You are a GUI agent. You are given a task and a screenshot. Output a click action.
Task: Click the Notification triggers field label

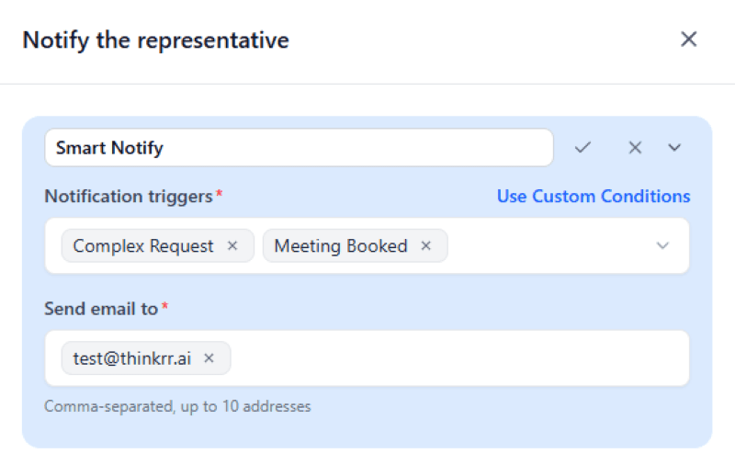129,197
